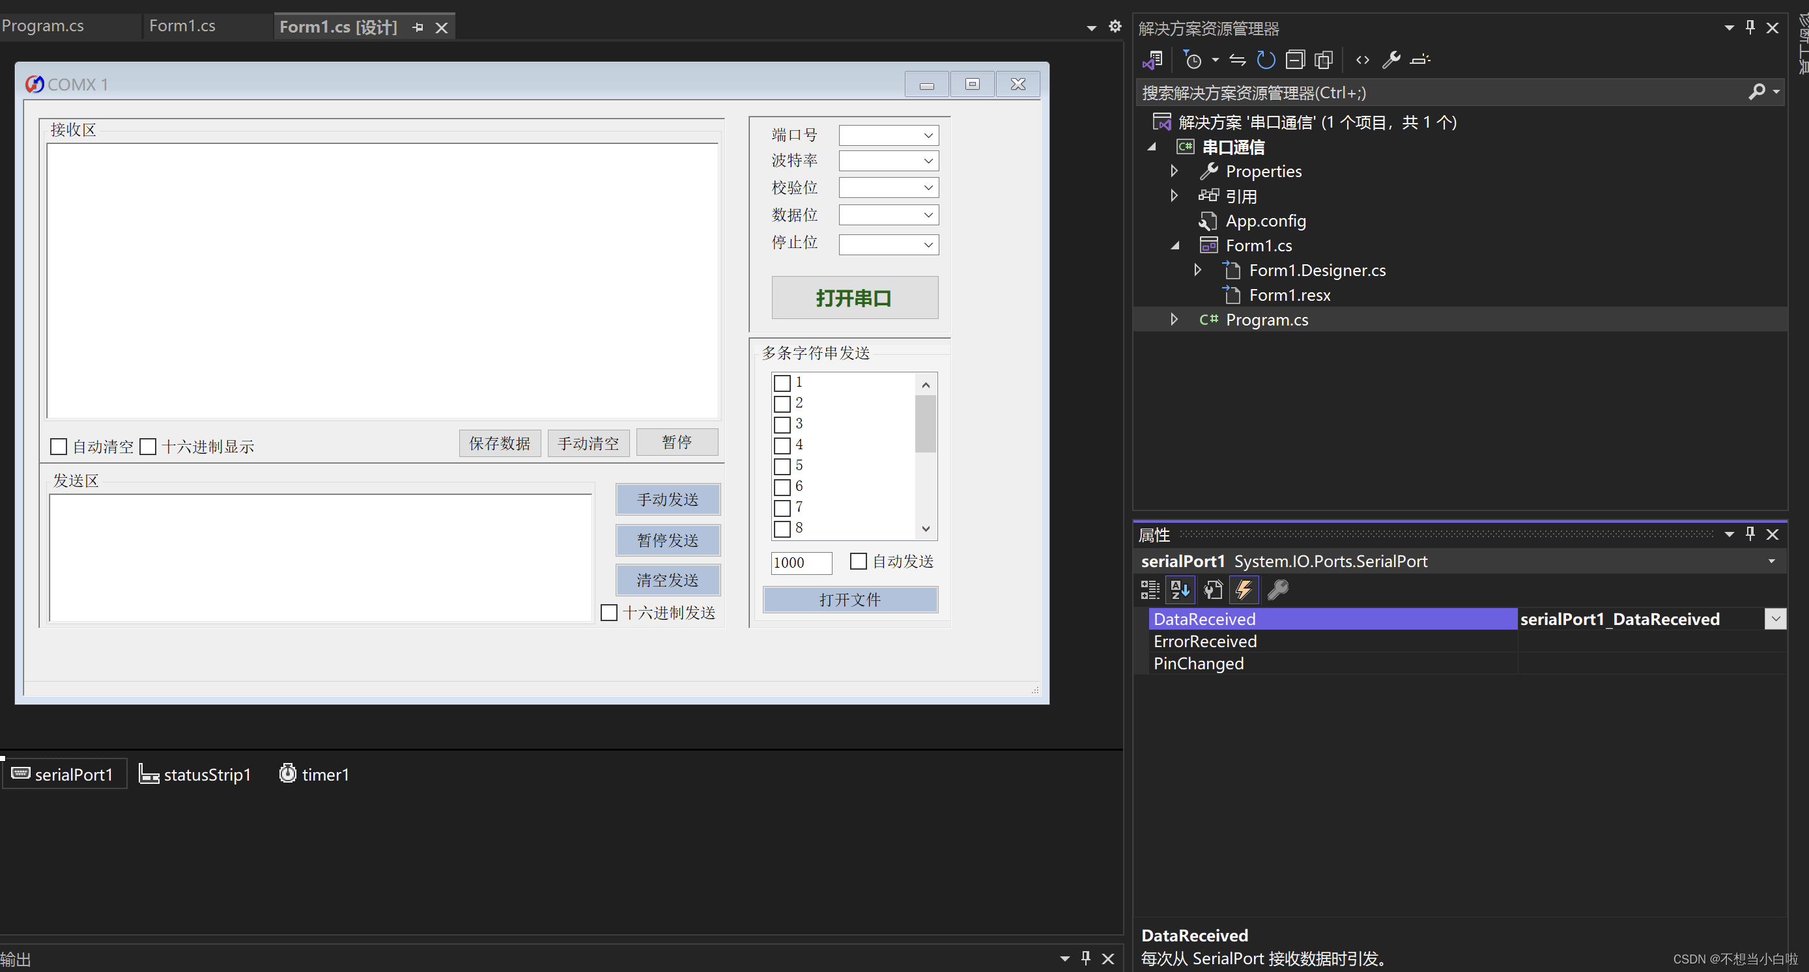Select the timer1 component
Viewport: 1809px width, 972px height.
314,774
